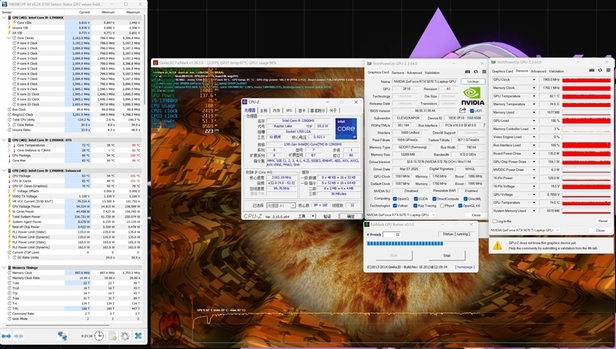Click the HWiNFO network computers icon
The image size is (616, 349).
click(62, 336)
